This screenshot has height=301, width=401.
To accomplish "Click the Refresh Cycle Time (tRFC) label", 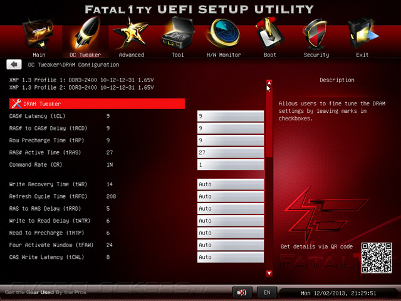I will click(48, 196).
